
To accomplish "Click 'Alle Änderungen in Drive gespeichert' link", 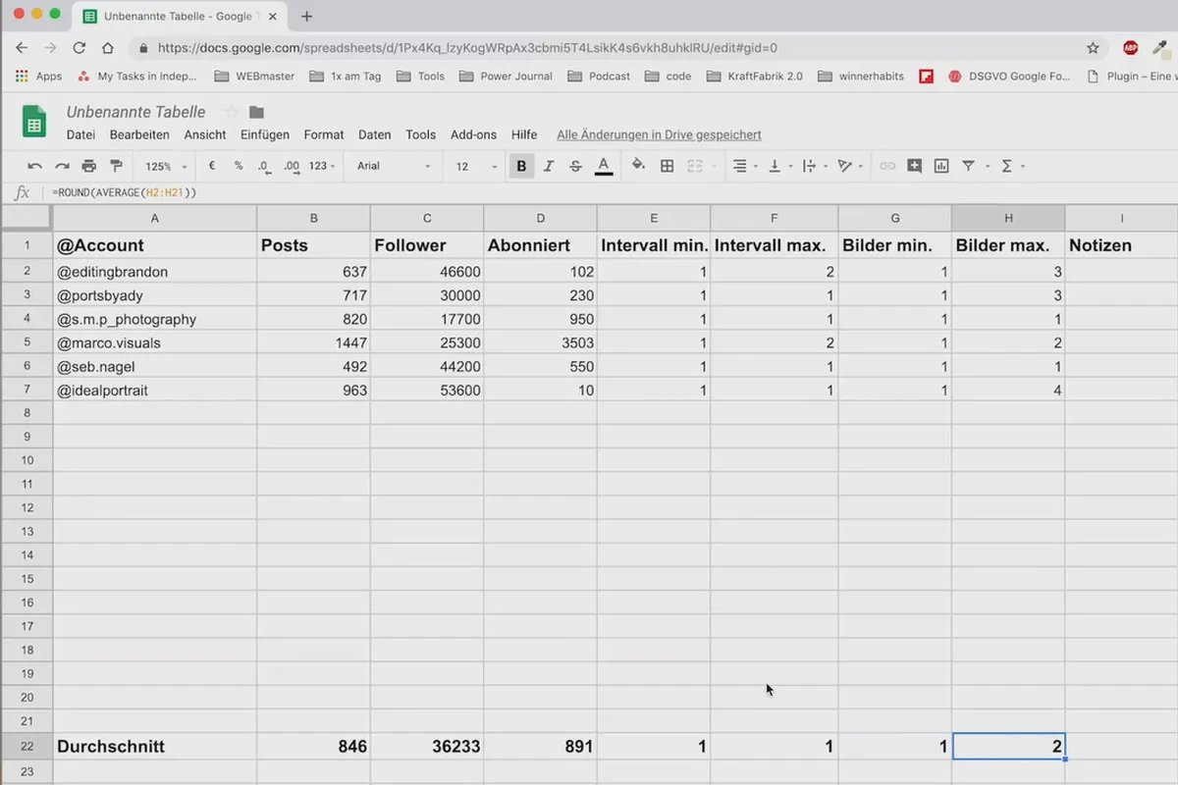I will 659,134.
